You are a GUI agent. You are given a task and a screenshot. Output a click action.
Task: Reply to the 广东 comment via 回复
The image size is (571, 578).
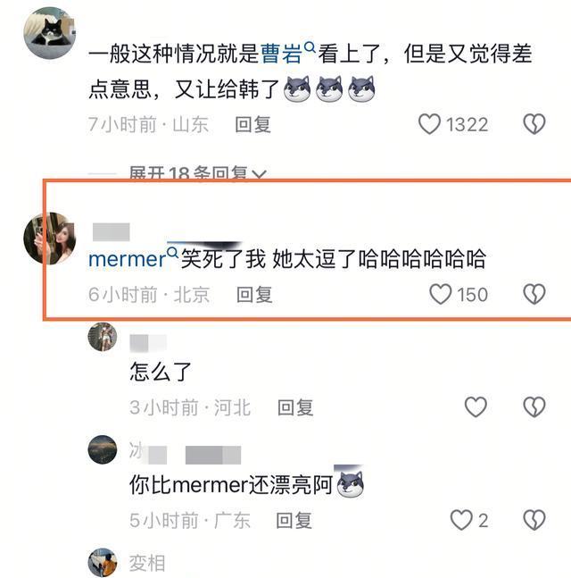294,521
